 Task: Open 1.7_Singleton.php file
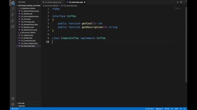tap(27, 27)
